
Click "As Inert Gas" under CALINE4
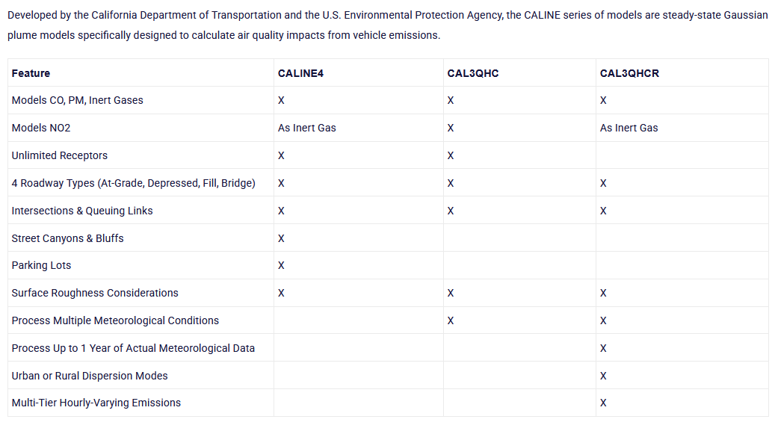click(x=306, y=128)
